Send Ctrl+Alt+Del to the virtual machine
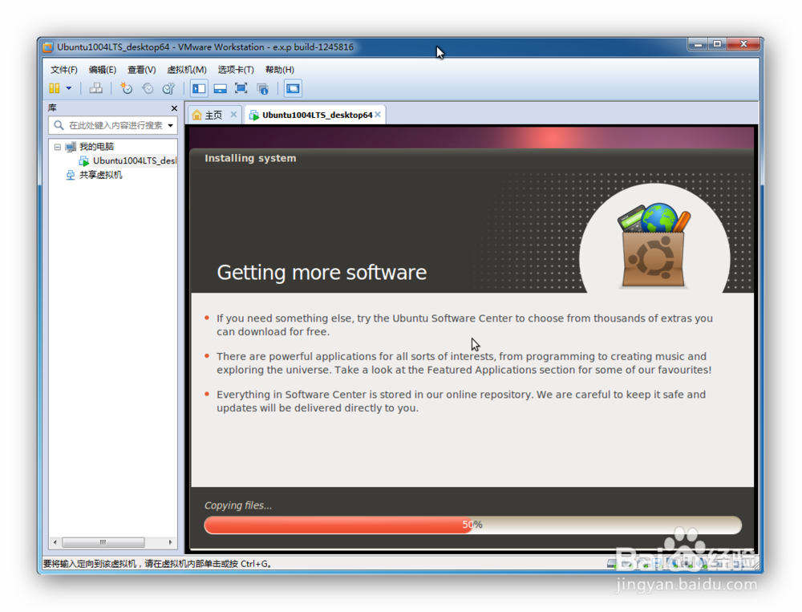Viewport: 802px width, 612px height. 95,88
